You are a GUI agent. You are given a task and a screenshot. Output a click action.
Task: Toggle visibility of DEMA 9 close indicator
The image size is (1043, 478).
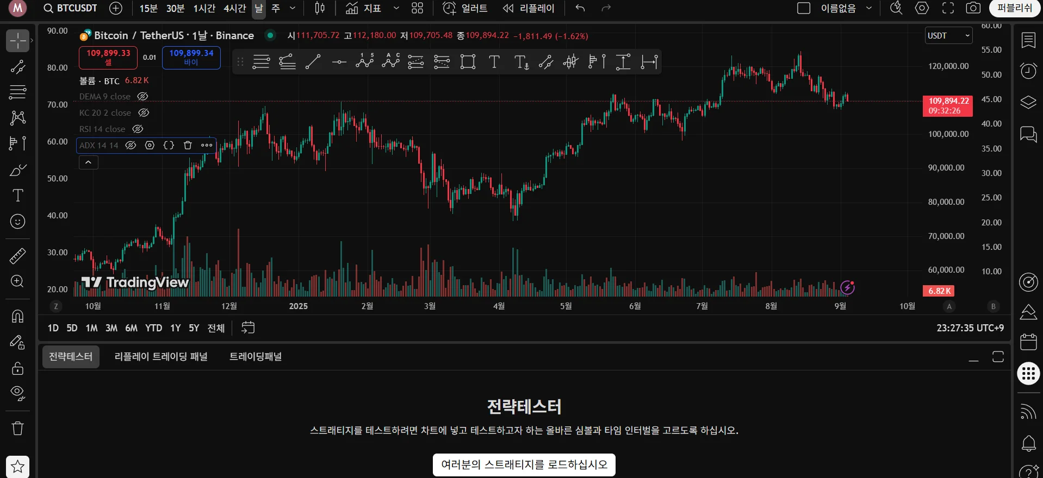[x=142, y=97]
